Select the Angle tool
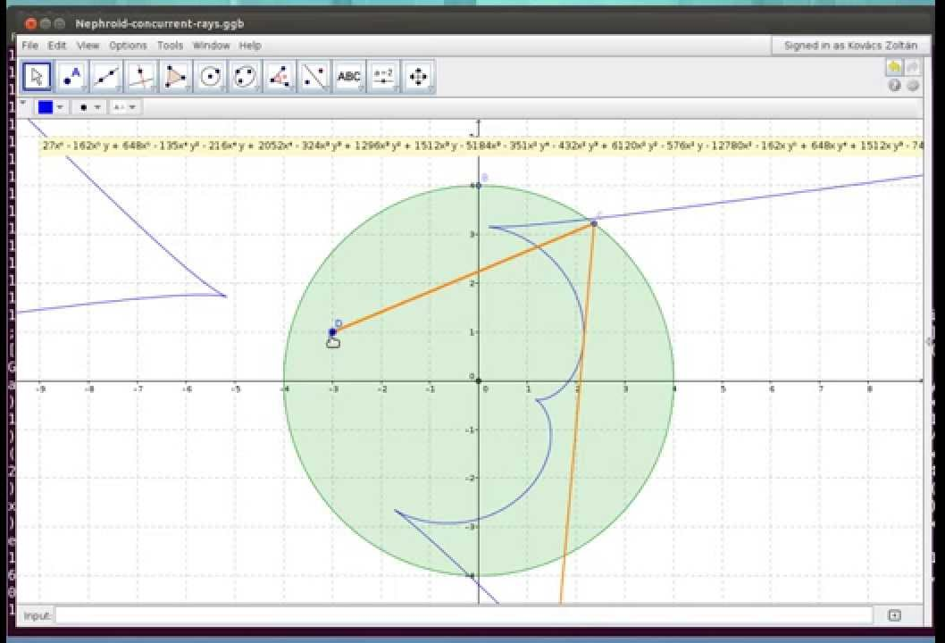The height and width of the screenshot is (643, 945). point(280,77)
